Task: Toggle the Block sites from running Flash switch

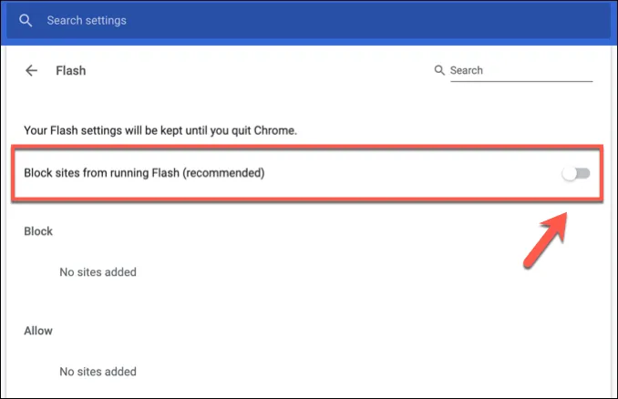Action: click(575, 173)
